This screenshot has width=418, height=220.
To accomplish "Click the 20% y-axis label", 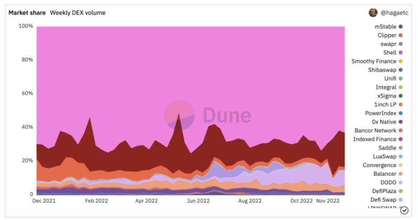I will pyautogui.click(x=27, y=160).
